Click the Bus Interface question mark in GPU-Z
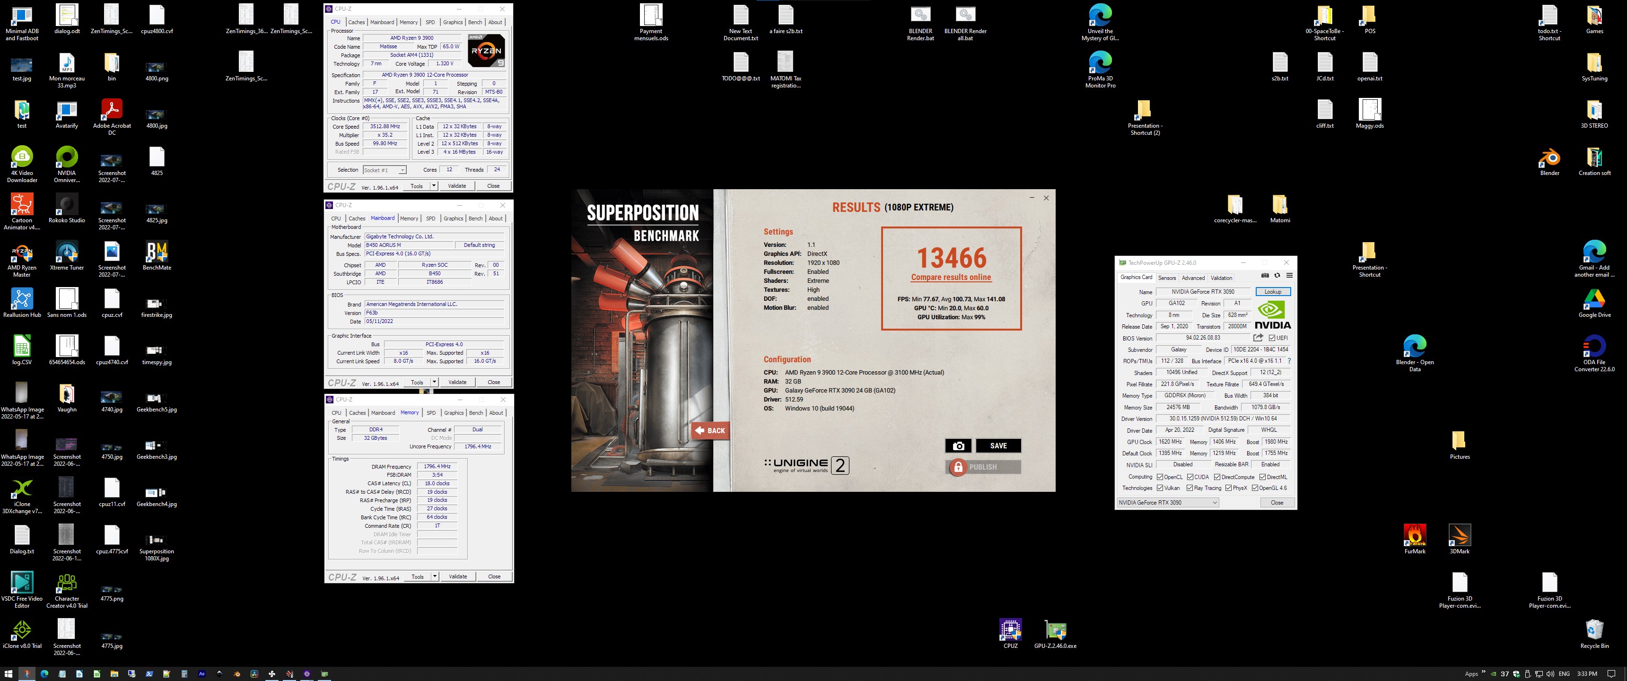The width and height of the screenshot is (1627, 681). point(1289,361)
